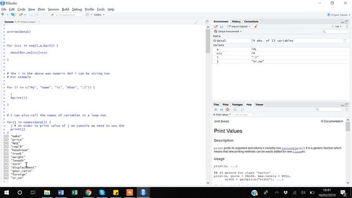352x198 pixels.
Task: Open the Tools menu
Action: [x=101, y=9]
